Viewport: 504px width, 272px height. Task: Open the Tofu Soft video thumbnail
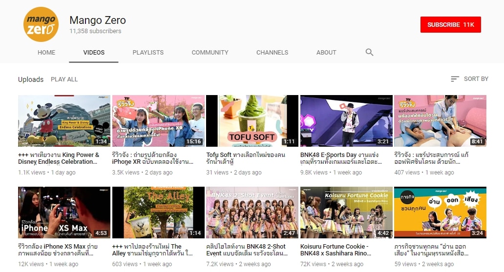point(252,121)
